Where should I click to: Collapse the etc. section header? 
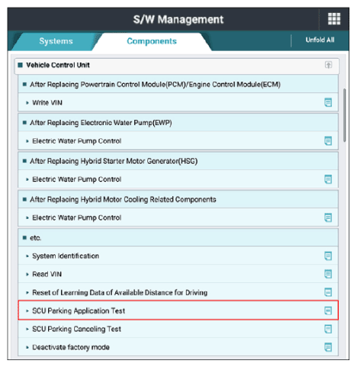[x=178, y=237]
